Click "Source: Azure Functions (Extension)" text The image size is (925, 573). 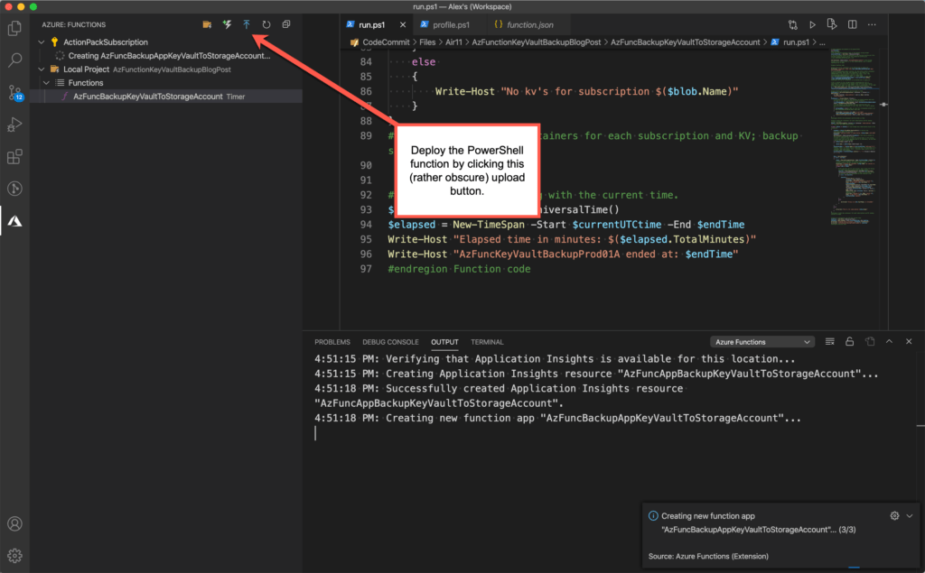(708, 557)
